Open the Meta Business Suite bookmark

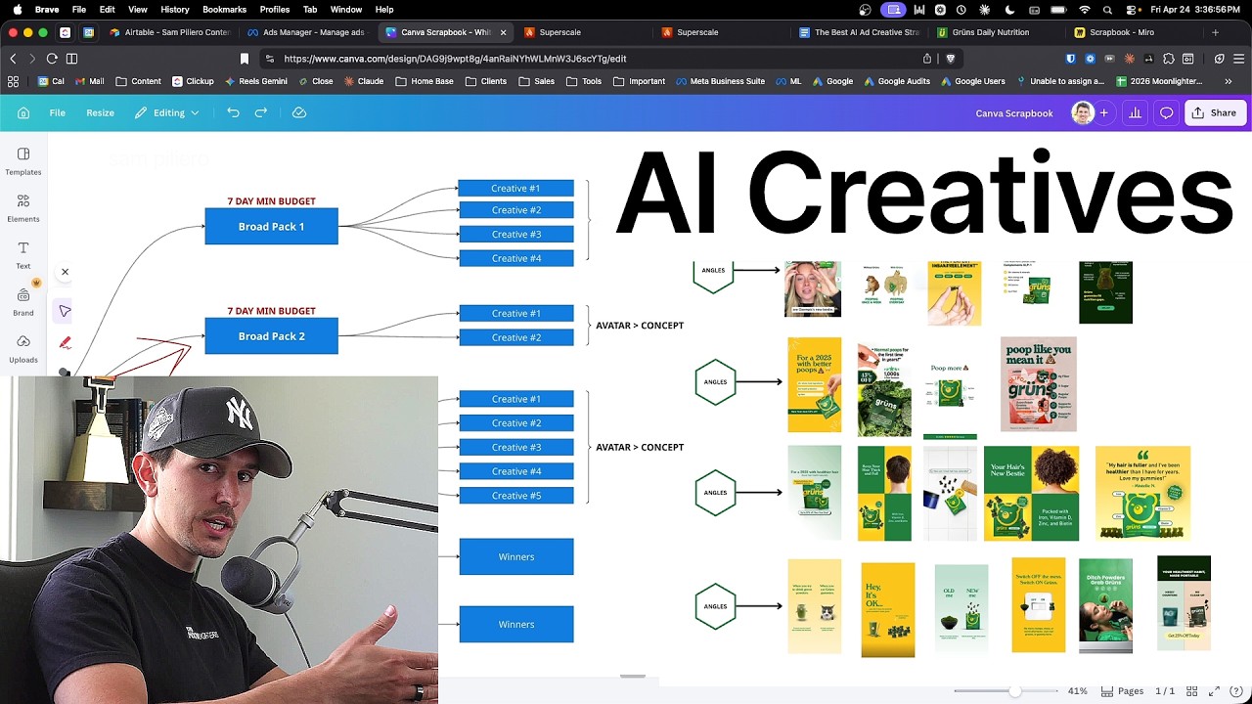720,81
